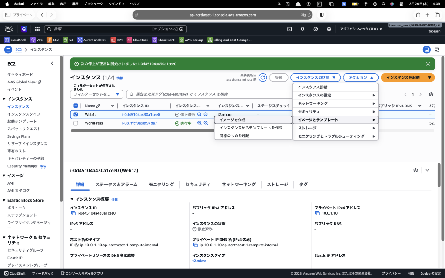Expand the インスタンスの状態 dropdown
The height and width of the screenshot is (278, 445).
(x=315, y=77)
